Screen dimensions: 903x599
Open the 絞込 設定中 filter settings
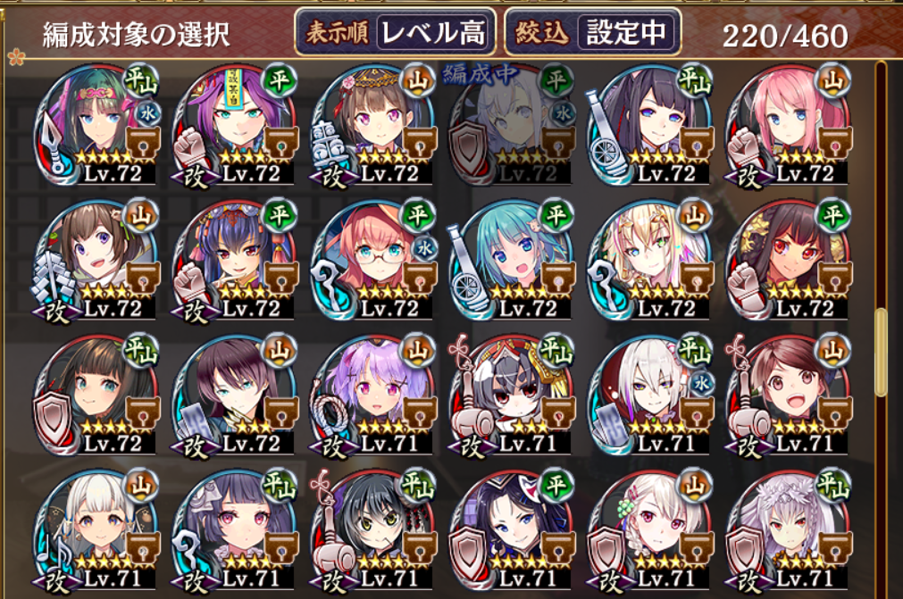coord(593,31)
